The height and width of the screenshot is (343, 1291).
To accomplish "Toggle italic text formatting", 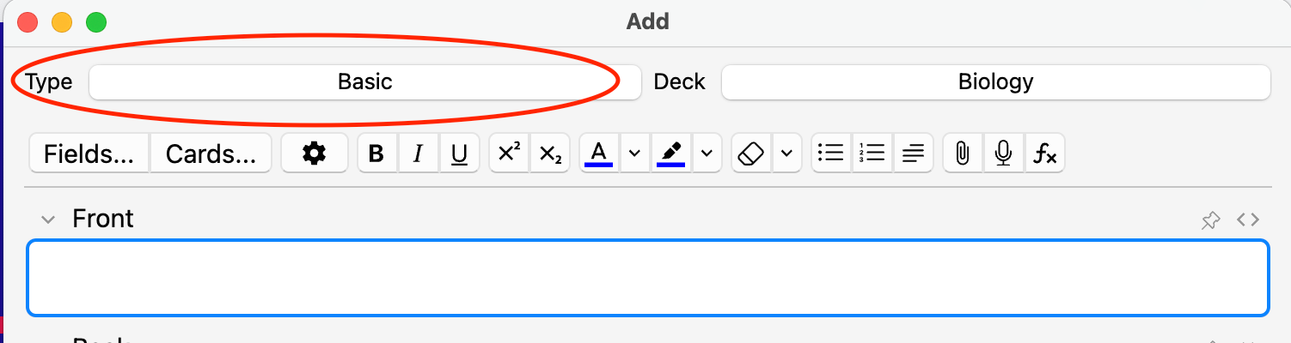I will pyautogui.click(x=418, y=153).
